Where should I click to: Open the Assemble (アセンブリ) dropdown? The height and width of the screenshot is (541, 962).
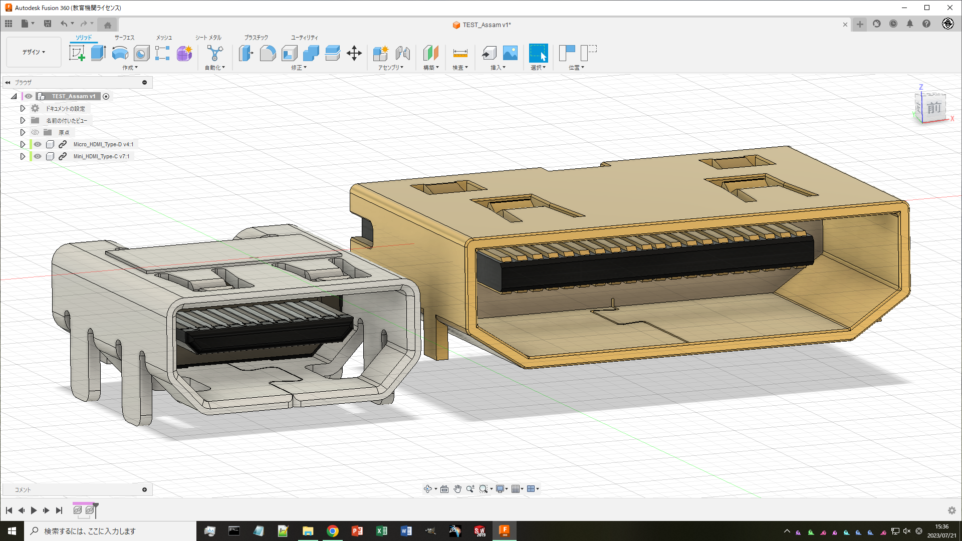point(391,68)
